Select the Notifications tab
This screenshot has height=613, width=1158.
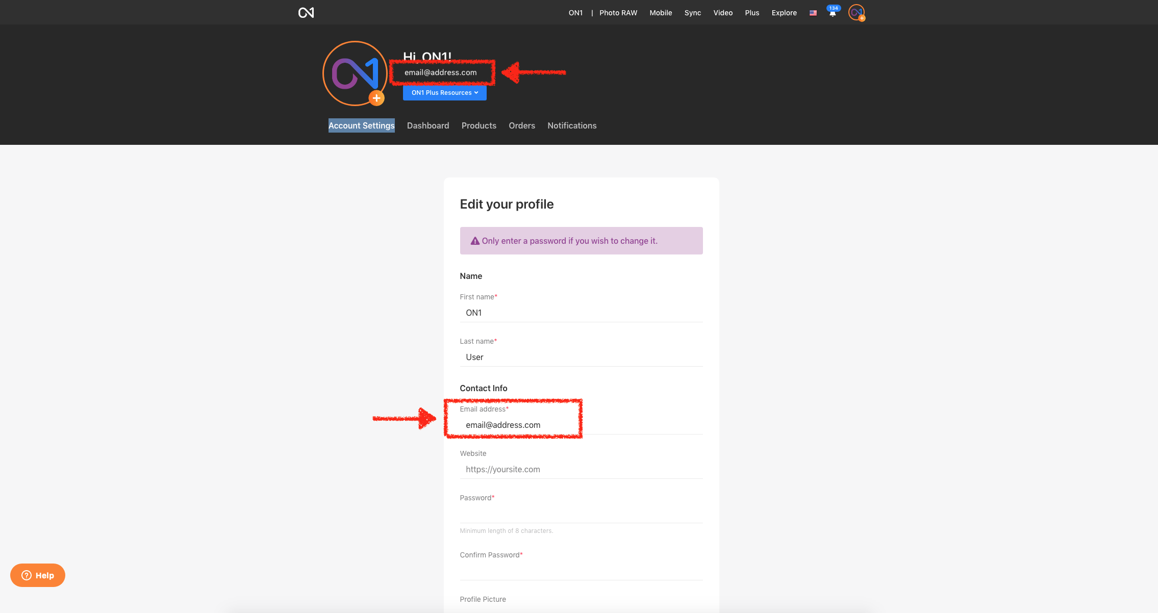[x=572, y=125]
